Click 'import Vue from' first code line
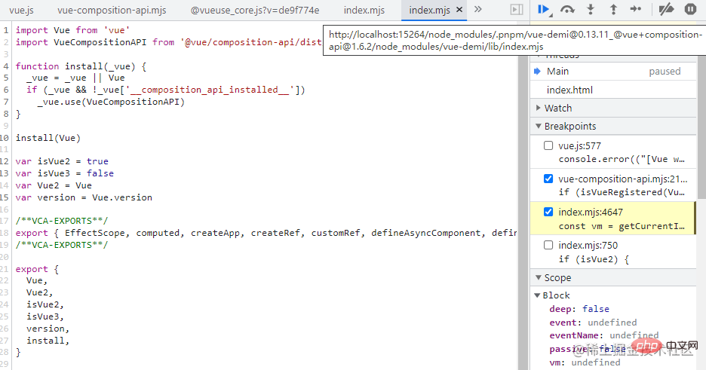The width and height of the screenshot is (706, 370). click(72, 30)
